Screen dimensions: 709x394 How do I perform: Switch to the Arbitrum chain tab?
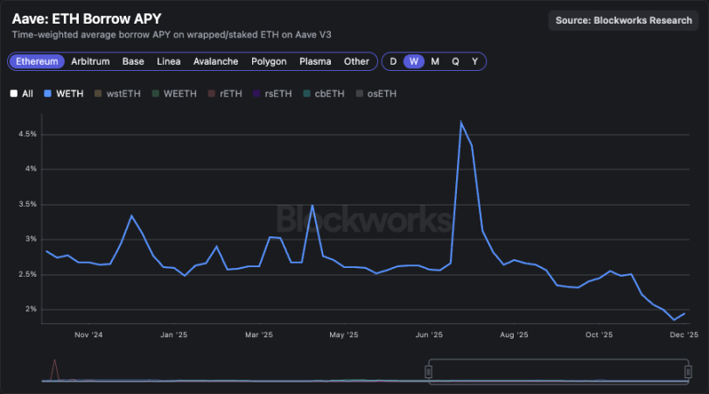90,61
